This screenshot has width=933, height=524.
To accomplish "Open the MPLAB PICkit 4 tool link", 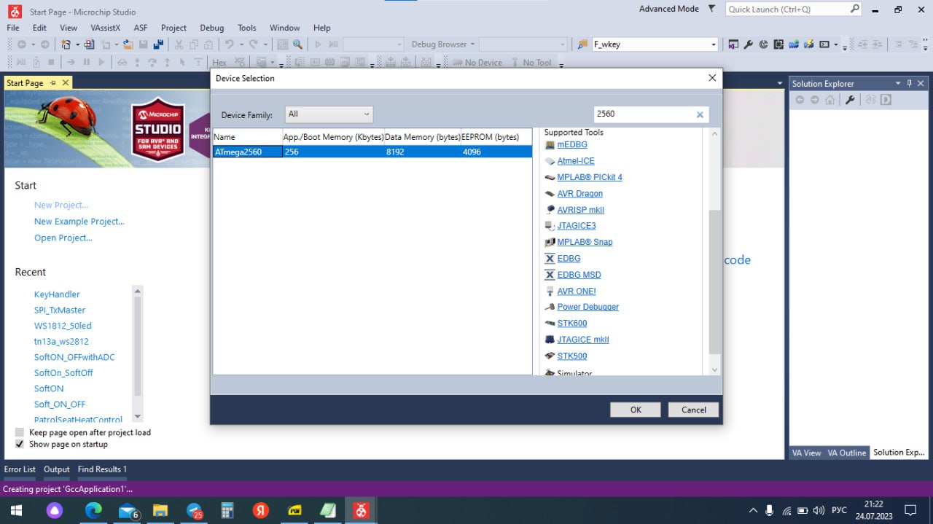I will 590,177.
